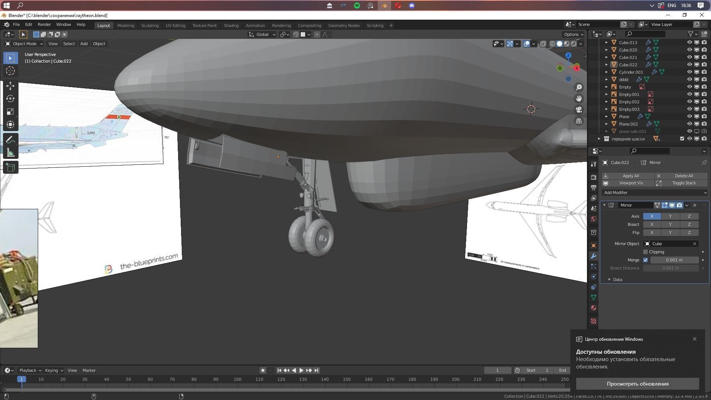This screenshot has height=400, width=711.
Task: Enable Flip Z option
Action: coord(689,233)
